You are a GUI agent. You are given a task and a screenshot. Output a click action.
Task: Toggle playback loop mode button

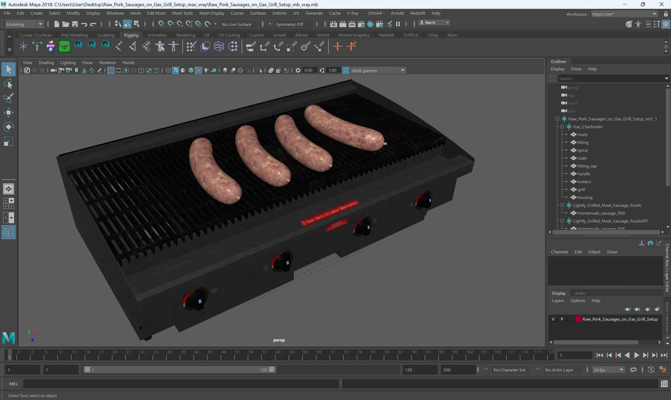click(633, 370)
